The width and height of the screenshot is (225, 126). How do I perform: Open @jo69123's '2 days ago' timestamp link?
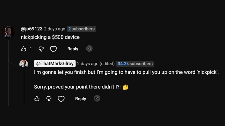pyautogui.click(x=55, y=29)
